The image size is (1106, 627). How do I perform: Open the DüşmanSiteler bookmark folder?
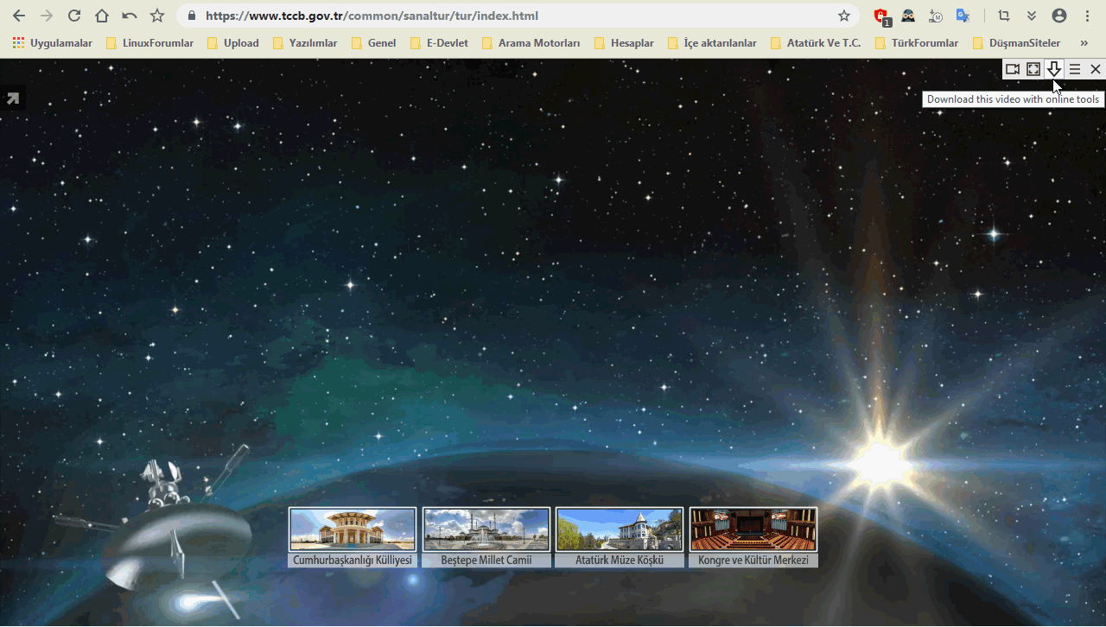click(1016, 43)
